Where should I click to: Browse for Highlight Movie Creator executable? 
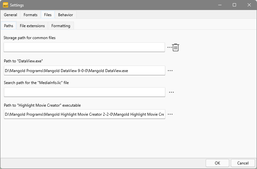170,114
